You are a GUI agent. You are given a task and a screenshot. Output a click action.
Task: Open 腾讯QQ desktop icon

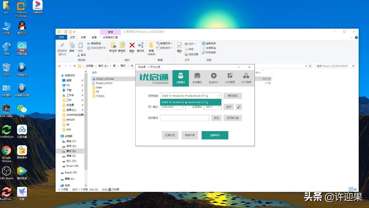click(22, 28)
